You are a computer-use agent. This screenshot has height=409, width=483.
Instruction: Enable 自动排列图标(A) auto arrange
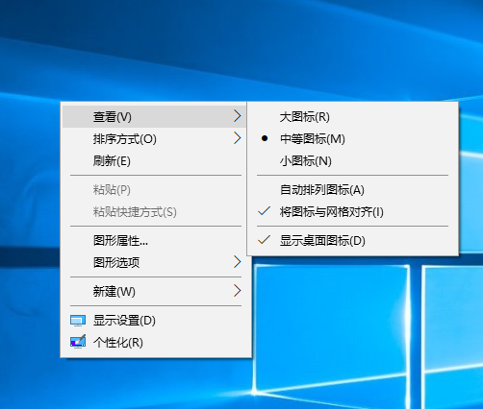352,189
